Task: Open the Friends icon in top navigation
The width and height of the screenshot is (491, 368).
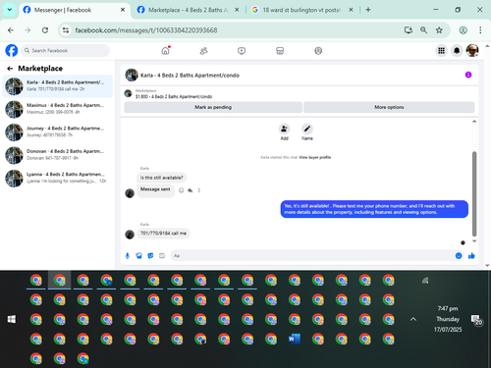Action: click(203, 51)
